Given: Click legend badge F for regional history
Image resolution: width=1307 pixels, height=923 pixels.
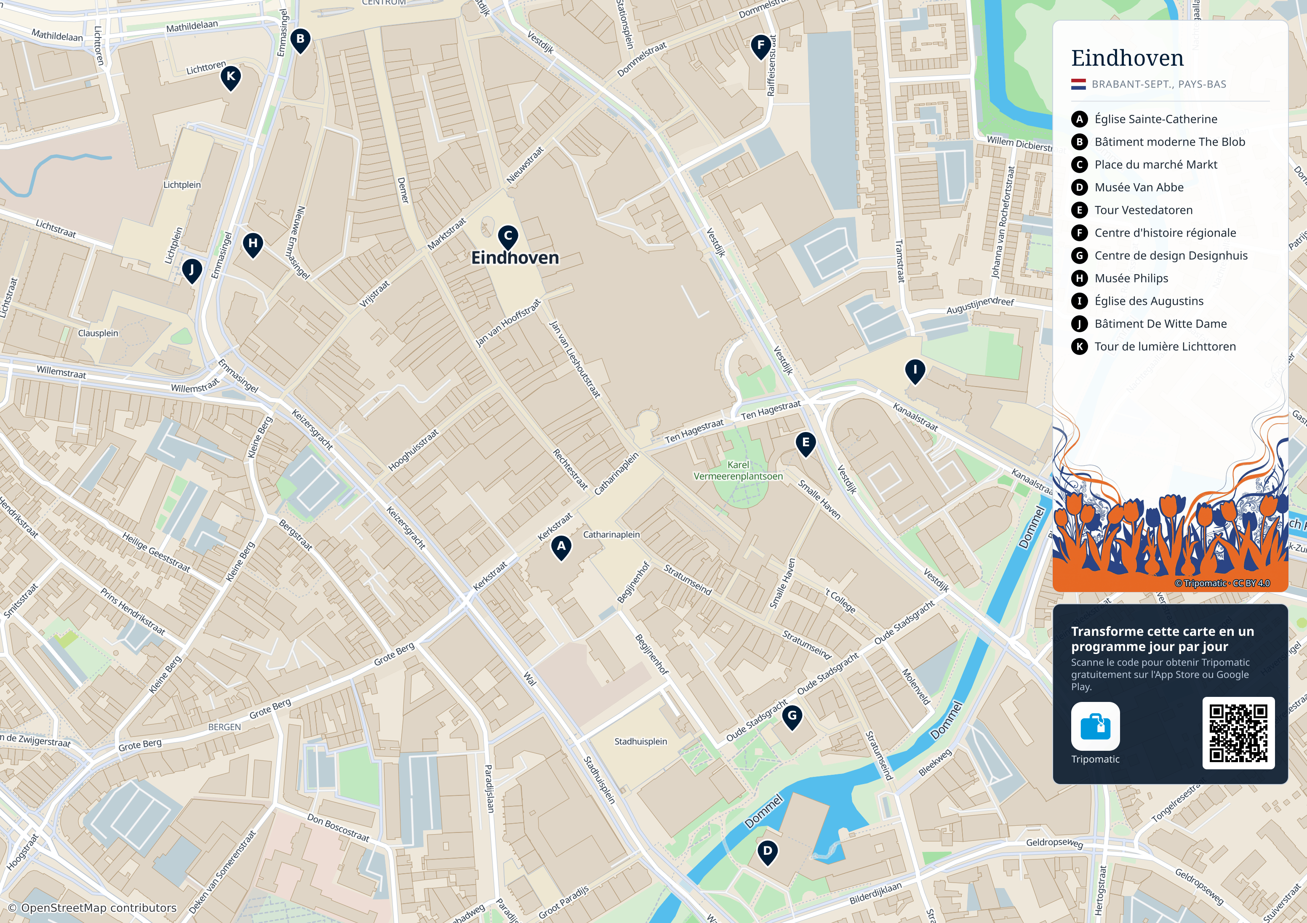Looking at the screenshot, I should coord(1079,233).
